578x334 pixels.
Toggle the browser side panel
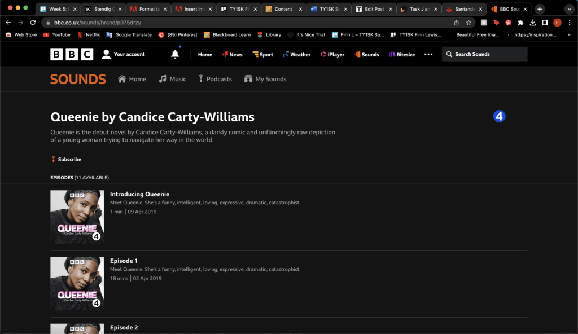coord(545,23)
